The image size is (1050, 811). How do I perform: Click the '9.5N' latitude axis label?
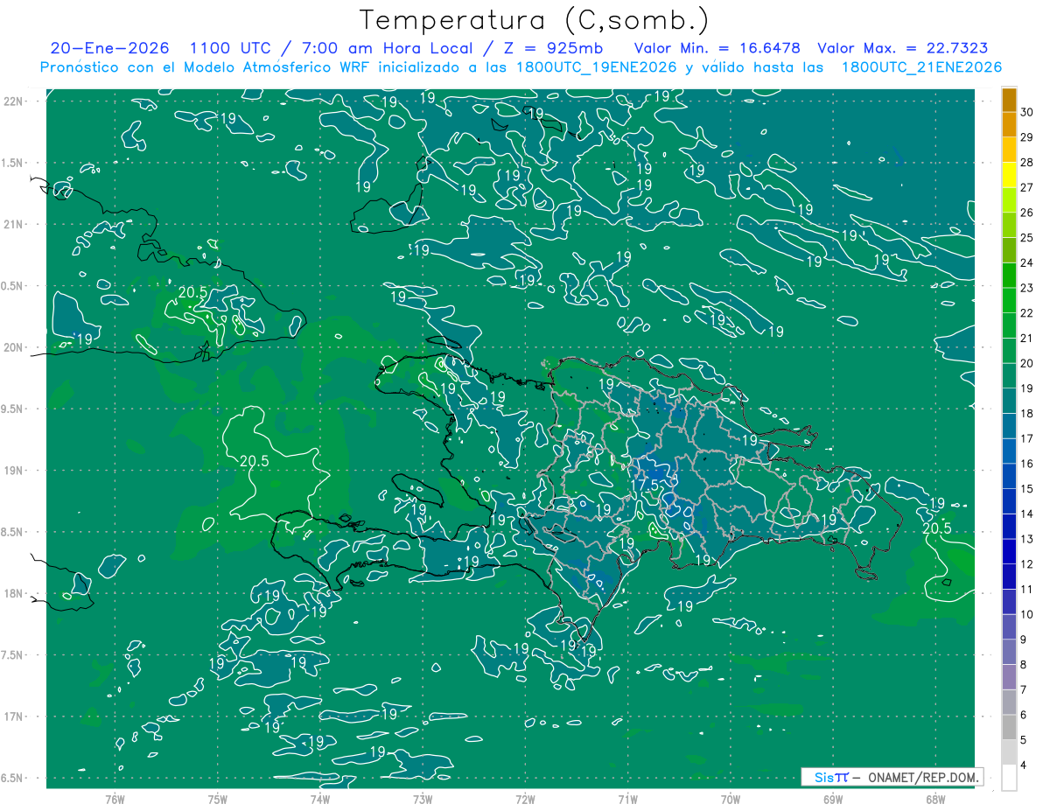click(13, 409)
